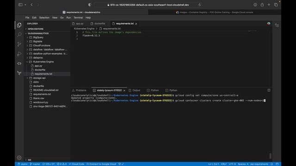Click CRLF line ending in status bar

(224, 164)
